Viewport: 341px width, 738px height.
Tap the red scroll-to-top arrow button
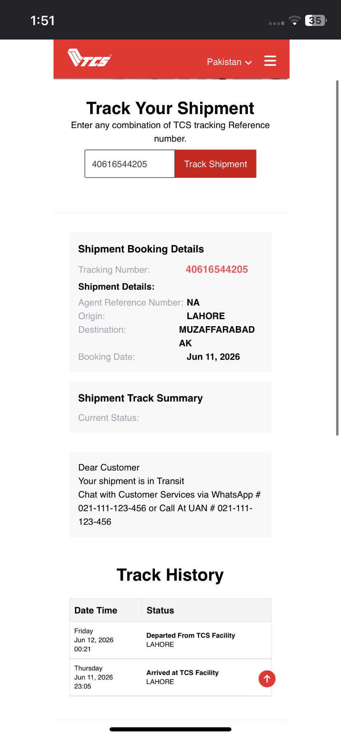pyautogui.click(x=267, y=679)
